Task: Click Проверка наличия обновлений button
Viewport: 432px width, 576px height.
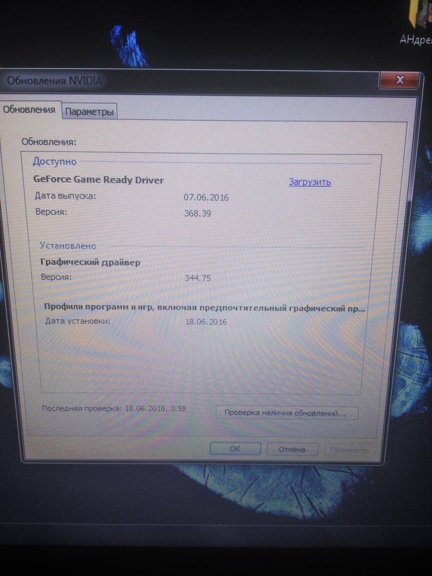Action: (287, 413)
